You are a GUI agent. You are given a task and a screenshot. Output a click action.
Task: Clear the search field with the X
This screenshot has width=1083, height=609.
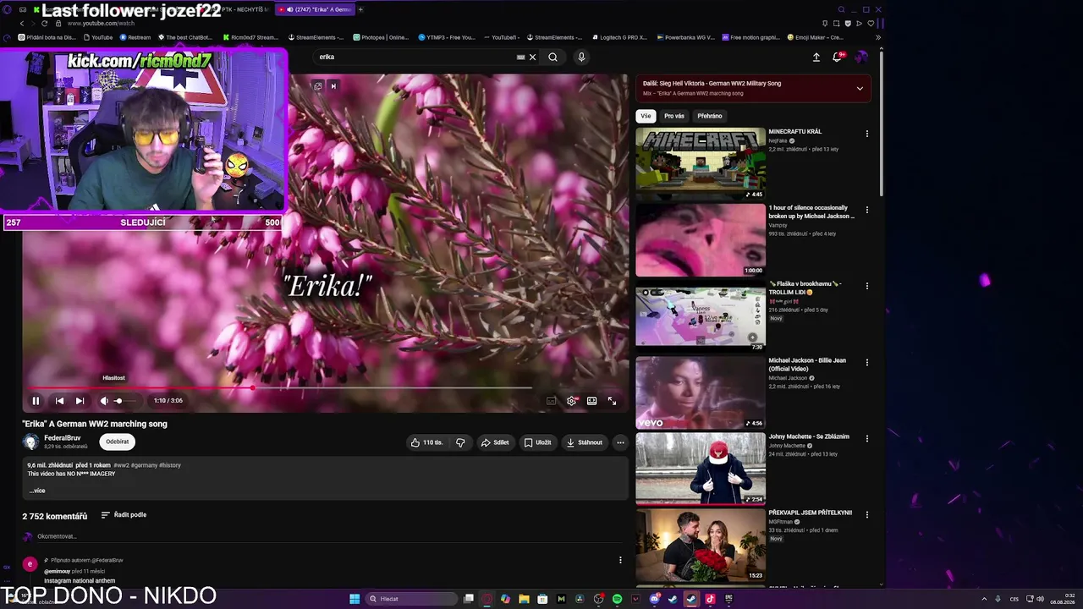(532, 58)
